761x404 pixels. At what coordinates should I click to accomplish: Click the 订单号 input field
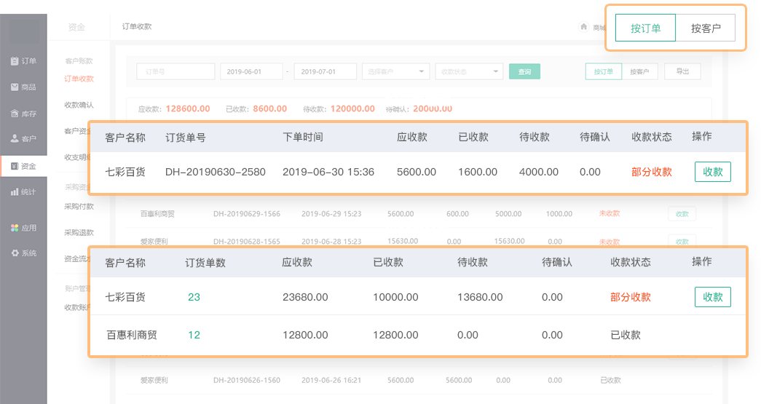(176, 71)
